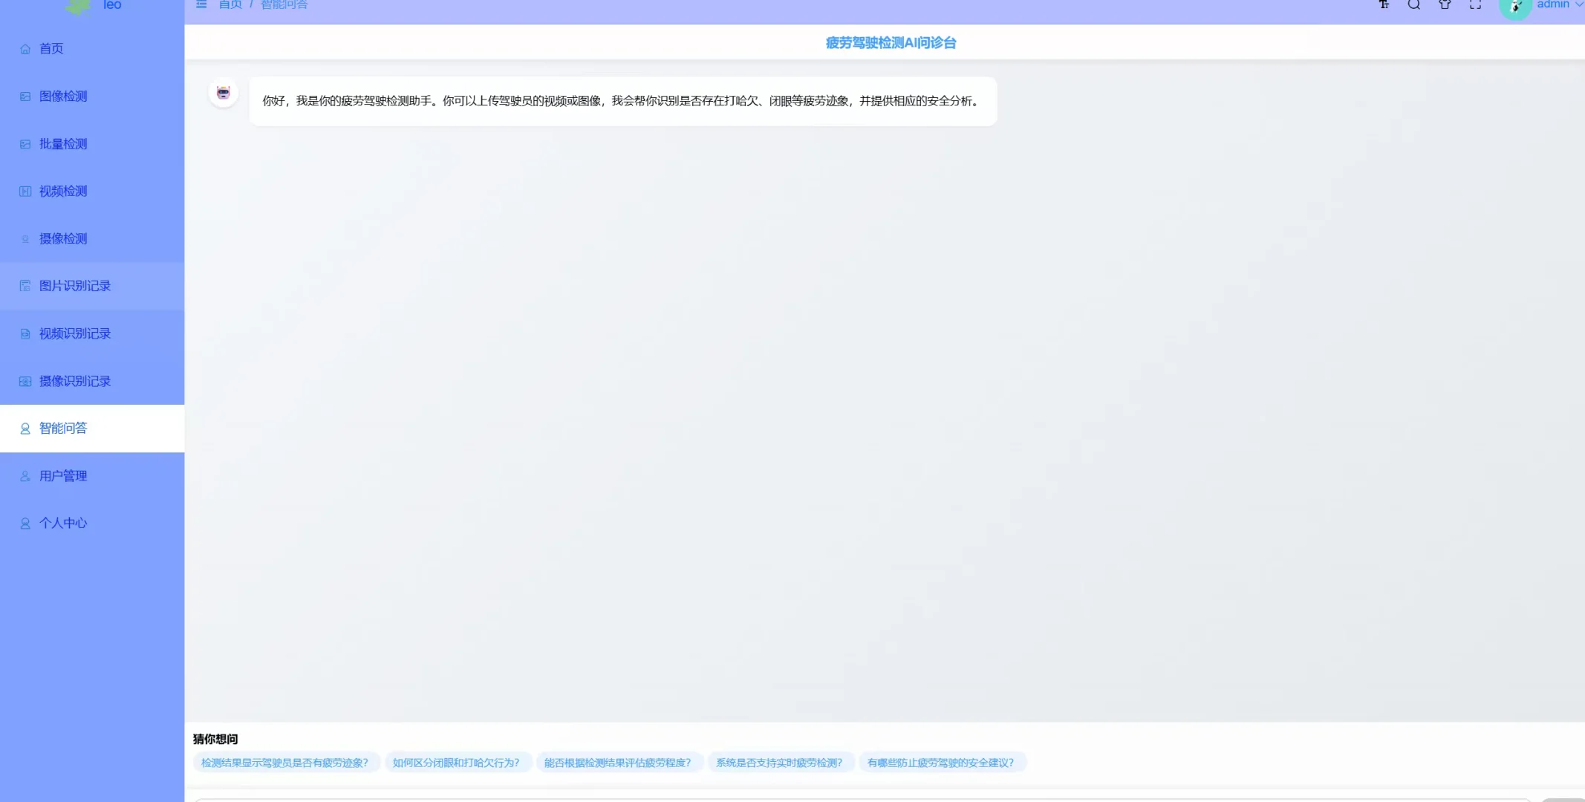Image resolution: width=1585 pixels, height=802 pixels.
Task: Toggle sidebar collapse with hamburger icon
Action: (x=201, y=4)
